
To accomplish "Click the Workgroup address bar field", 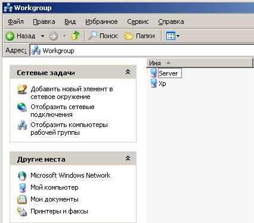I will 142,51.
